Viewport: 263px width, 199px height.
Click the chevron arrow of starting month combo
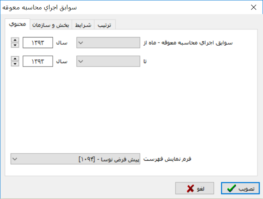point(81,43)
